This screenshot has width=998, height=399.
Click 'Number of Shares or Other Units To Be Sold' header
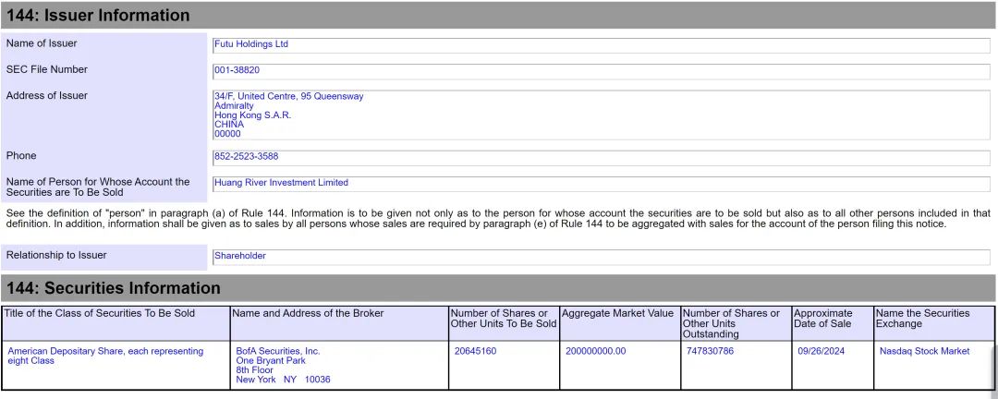505,323
